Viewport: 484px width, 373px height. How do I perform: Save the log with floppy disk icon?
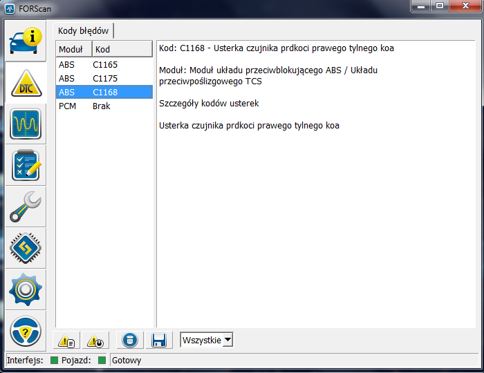[x=158, y=340]
